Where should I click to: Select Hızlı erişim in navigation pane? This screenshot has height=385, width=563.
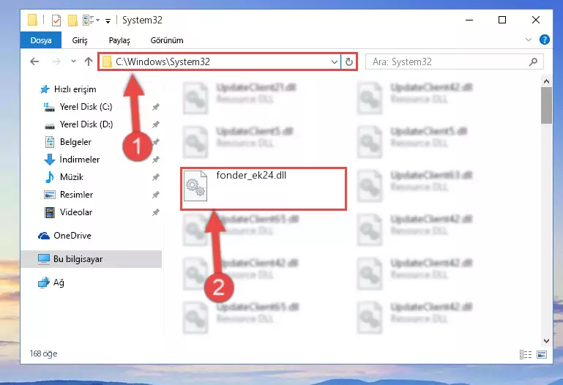75,89
